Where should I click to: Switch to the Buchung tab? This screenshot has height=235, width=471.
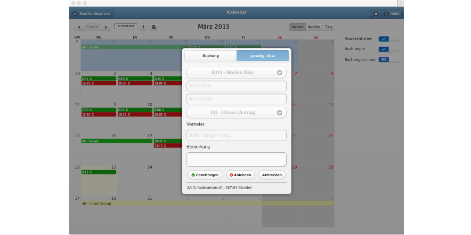211,56
